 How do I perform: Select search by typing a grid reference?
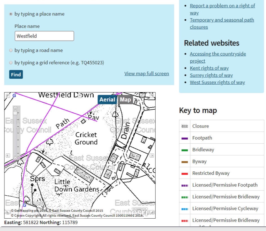pos(11,63)
